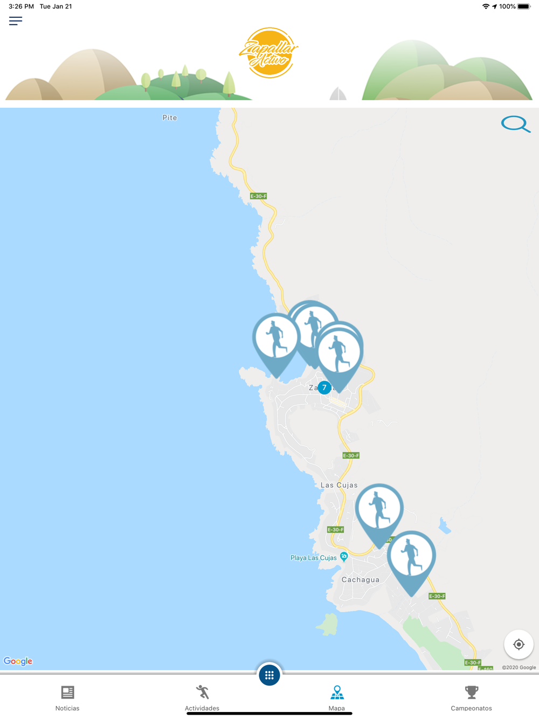This screenshot has height=719, width=539.
Task: Expand the cluster marker numbered 7
Action: tap(324, 388)
